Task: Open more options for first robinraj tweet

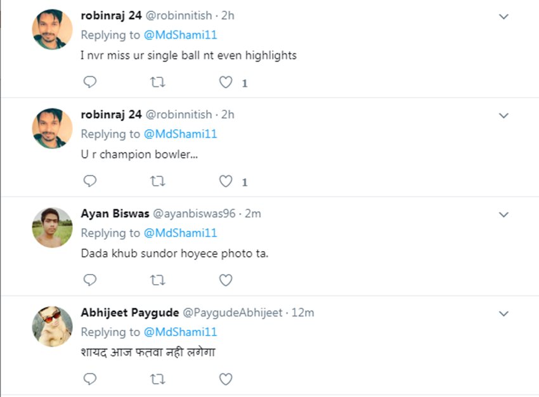Action: [503, 16]
